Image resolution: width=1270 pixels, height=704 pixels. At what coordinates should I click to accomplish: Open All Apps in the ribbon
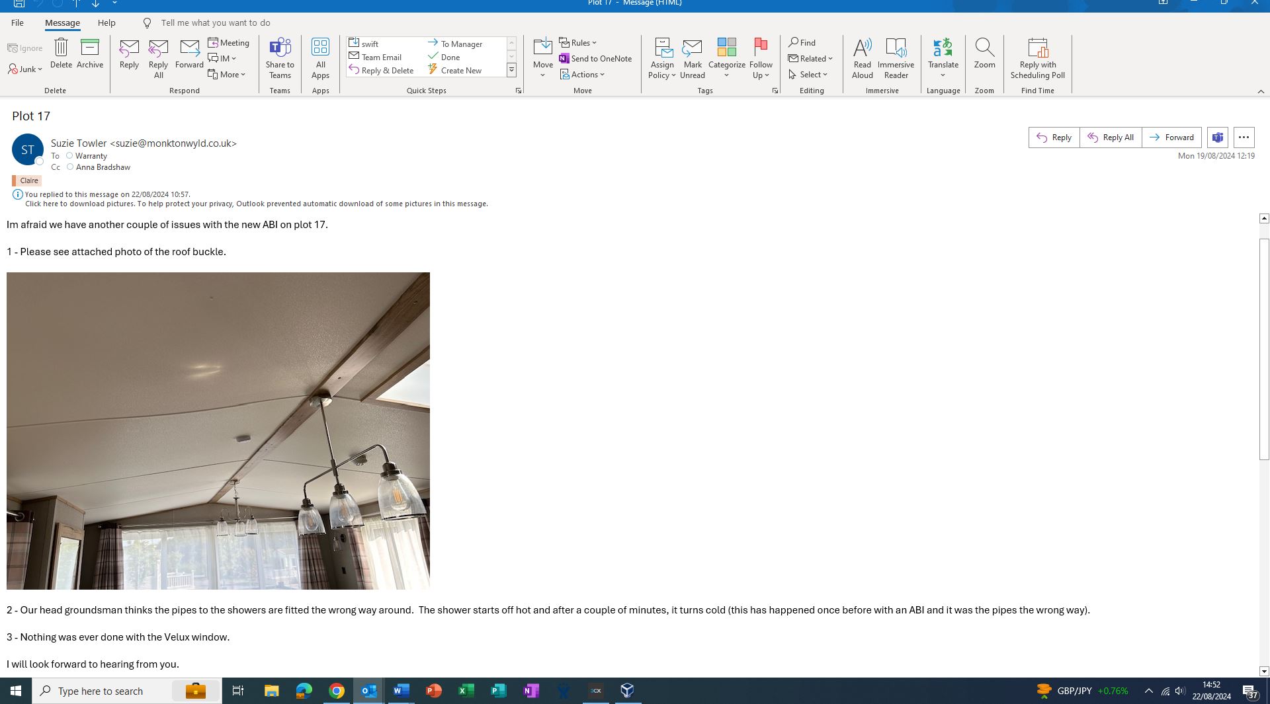pos(320,58)
